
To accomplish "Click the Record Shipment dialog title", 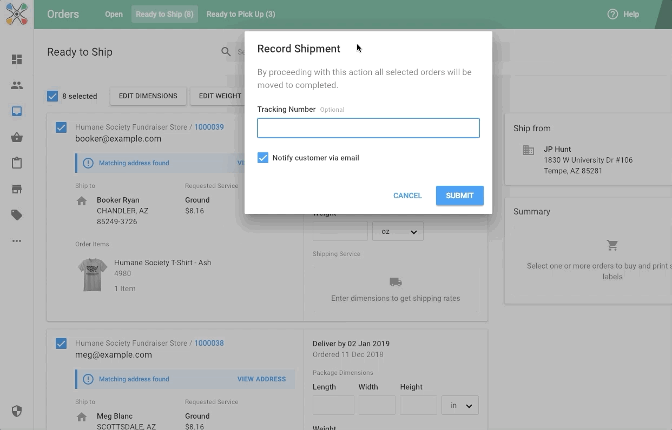I will coord(299,49).
